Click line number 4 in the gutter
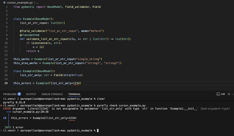 pyautogui.click(x=7, y=19)
